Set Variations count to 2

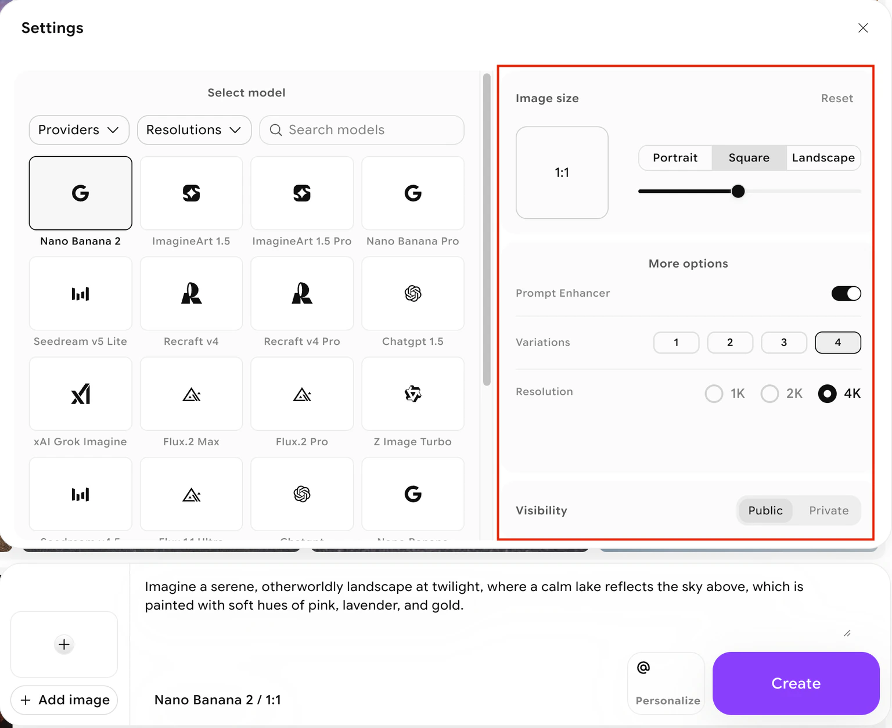tap(730, 343)
